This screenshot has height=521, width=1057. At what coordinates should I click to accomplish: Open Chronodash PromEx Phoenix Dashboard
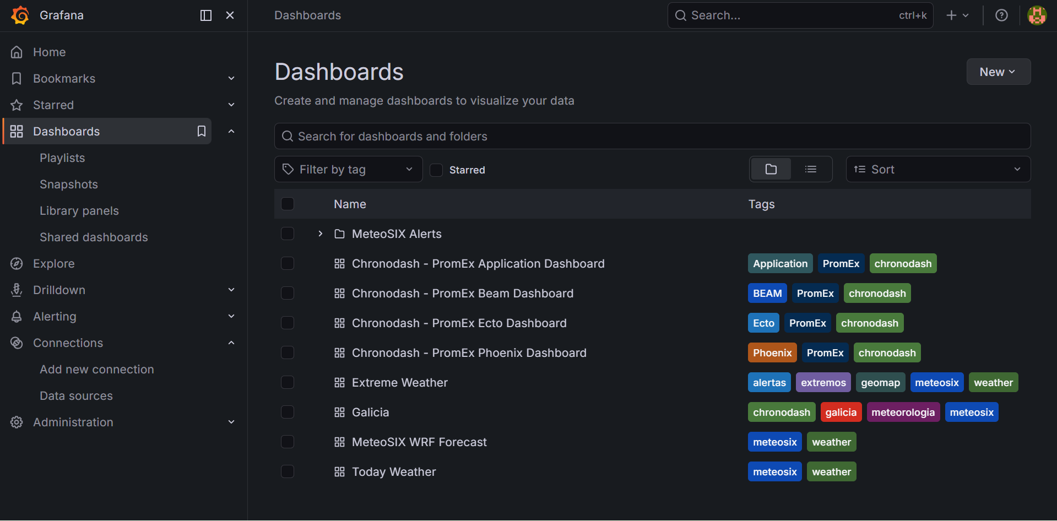pyautogui.click(x=469, y=353)
